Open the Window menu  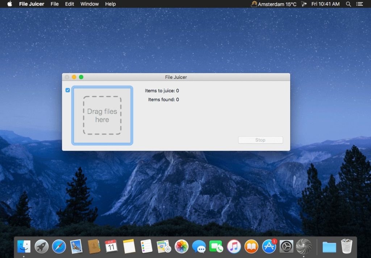point(89,4)
